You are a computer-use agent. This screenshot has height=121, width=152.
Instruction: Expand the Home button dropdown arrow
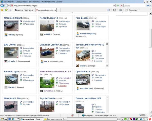111,10
